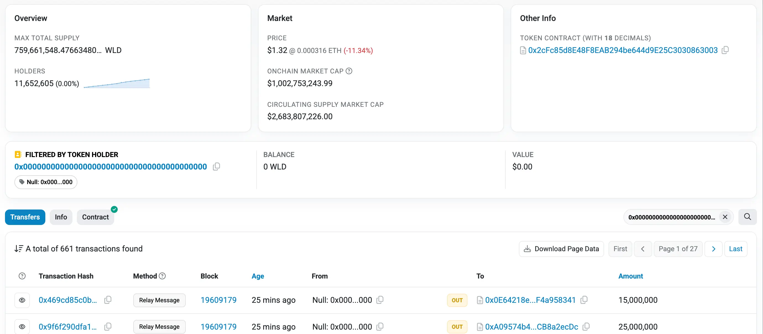763x334 pixels.
Task: Click the price value $1.32
Action: click(277, 50)
